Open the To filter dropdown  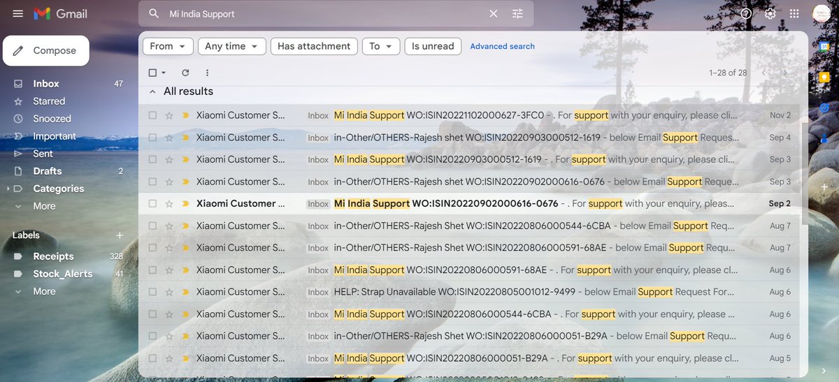click(380, 46)
